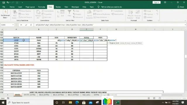Click the Edit Links command
The width and height of the screenshot is (187, 105).
46,17
